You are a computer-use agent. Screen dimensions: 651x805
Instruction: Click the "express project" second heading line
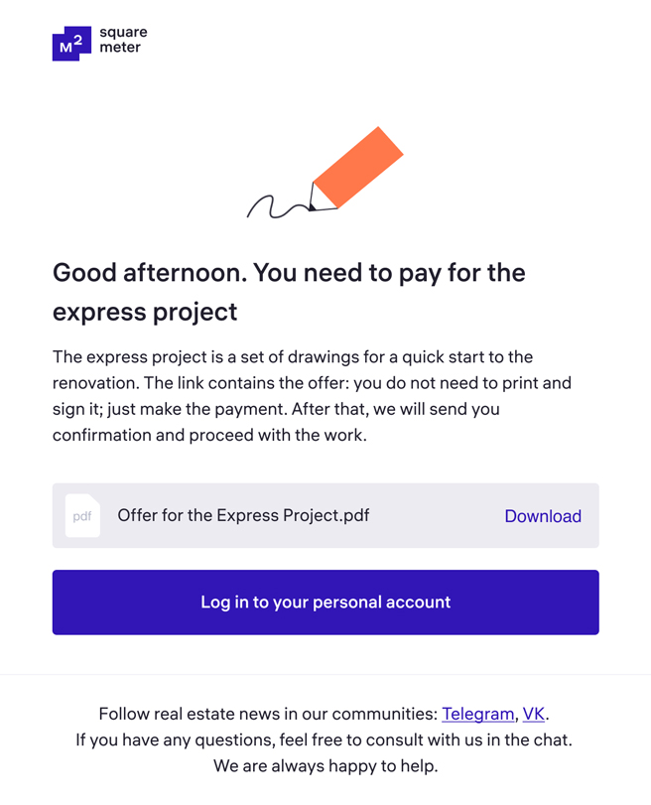[x=145, y=312]
